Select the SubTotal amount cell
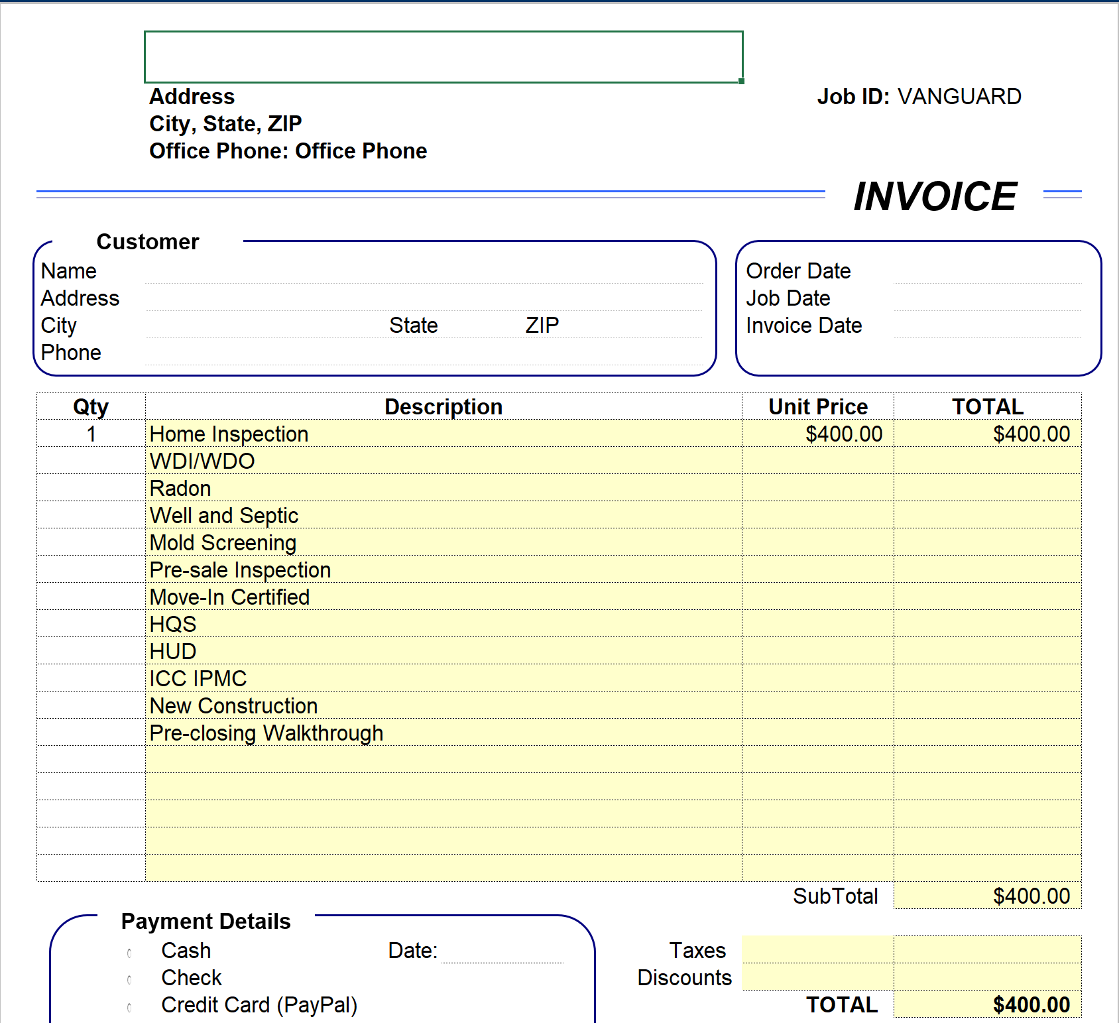Image resolution: width=1119 pixels, height=1023 pixels. 987,896
